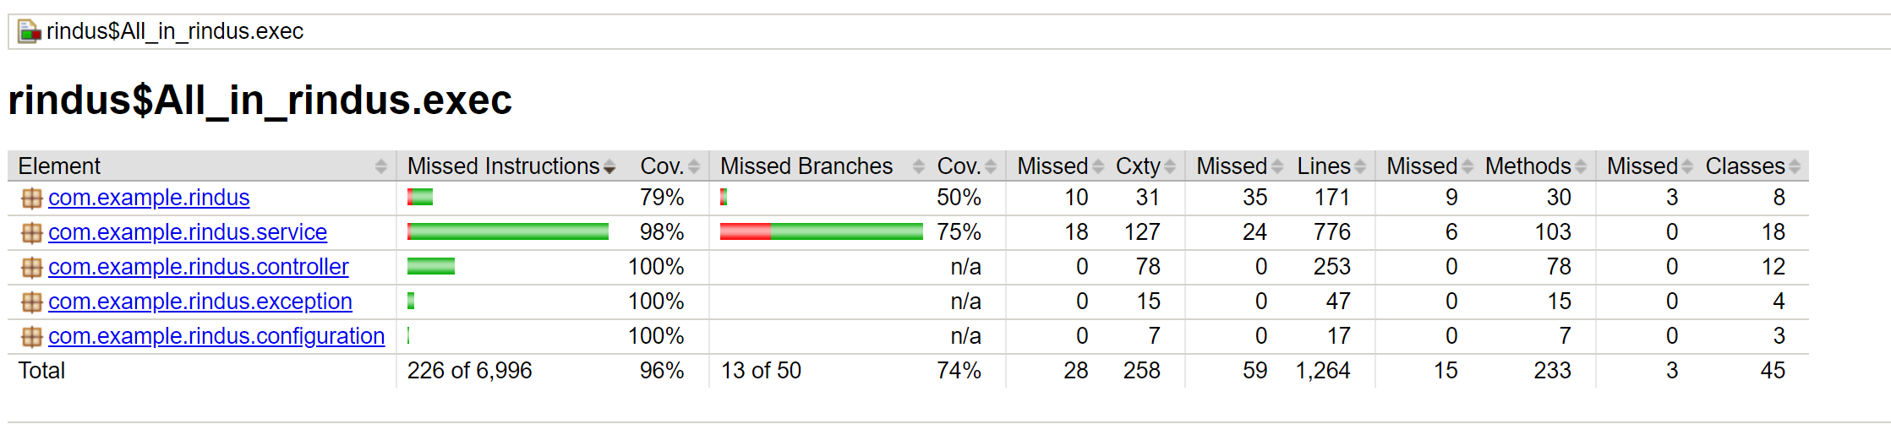Open com.example.rindus package link
The image size is (1891, 424).
click(x=149, y=198)
